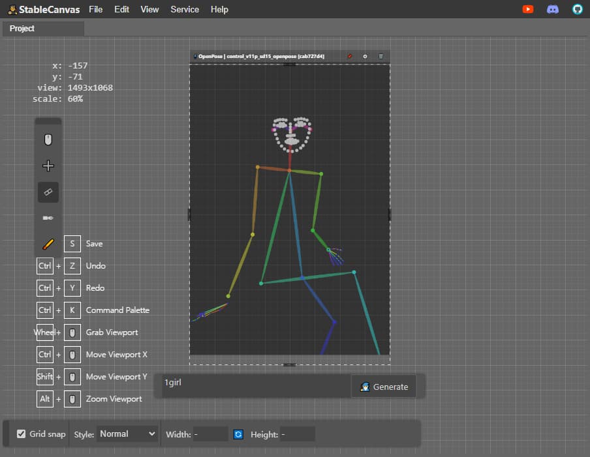Select the orange pencil draw tool
The image size is (590, 457).
(x=48, y=244)
